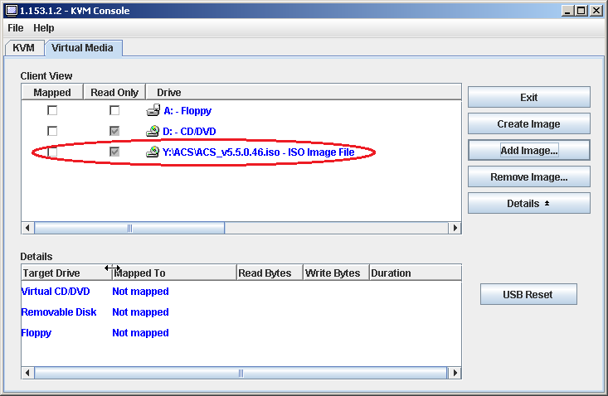The height and width of the screenshot is (396, 608).
Task: Click the KVM Console title bar icon
Action: 12,11
